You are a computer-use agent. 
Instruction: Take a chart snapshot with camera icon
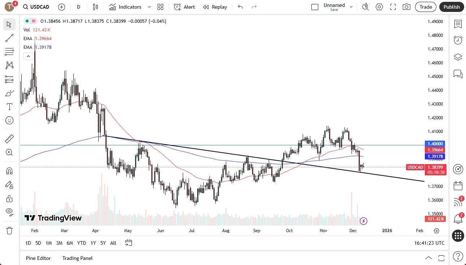(407, 7)
